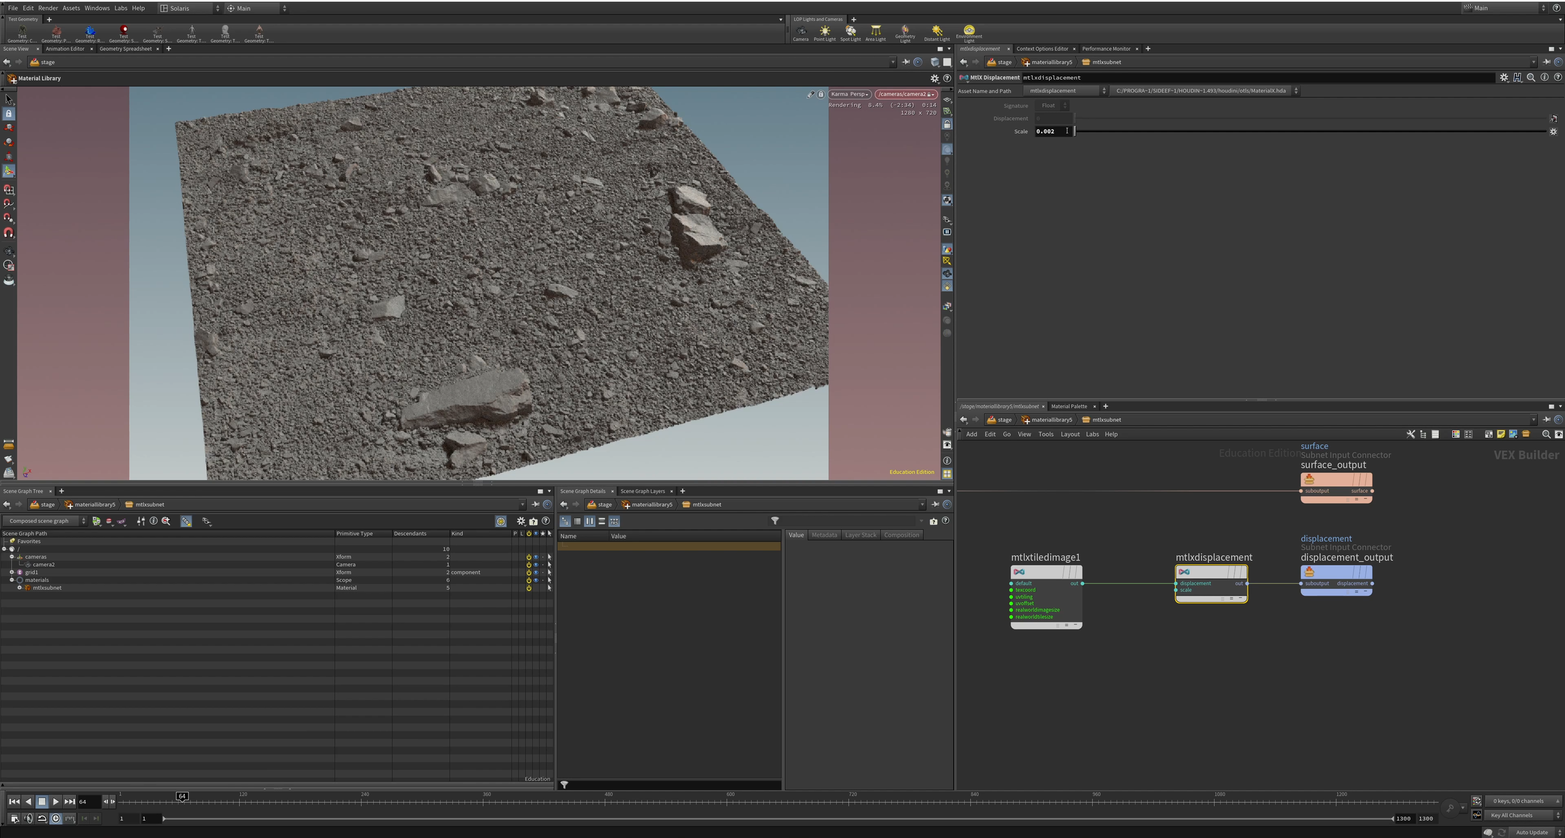Select the arrow tool in viewport toolbar
Screen dimensions: 1565x838
(9, 99)
